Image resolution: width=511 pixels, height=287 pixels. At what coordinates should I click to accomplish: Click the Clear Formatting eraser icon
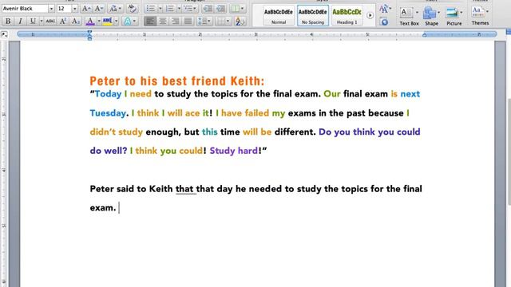pyautogui.click(x=132, y=9)
